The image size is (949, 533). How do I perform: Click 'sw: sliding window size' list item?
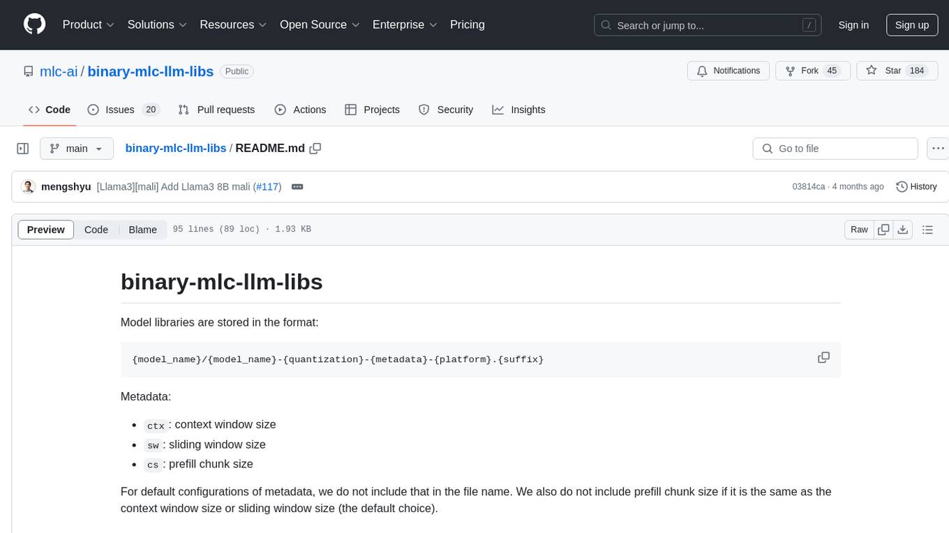tap(204, 444)
